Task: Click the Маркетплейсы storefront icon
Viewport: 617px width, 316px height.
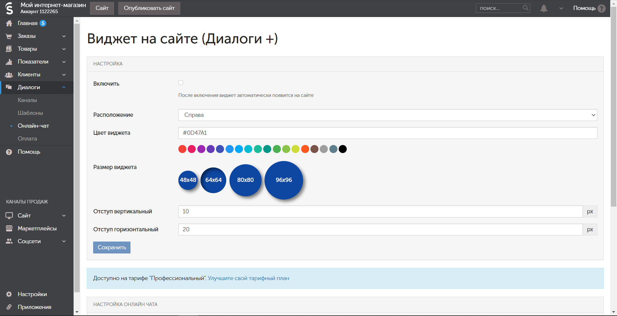Action: [9, 228]
